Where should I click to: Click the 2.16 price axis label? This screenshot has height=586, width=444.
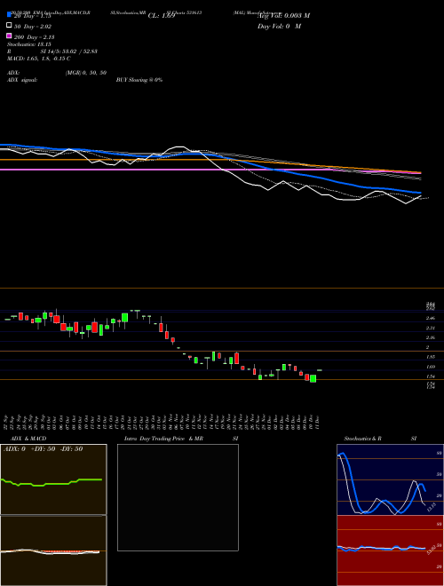431,338
